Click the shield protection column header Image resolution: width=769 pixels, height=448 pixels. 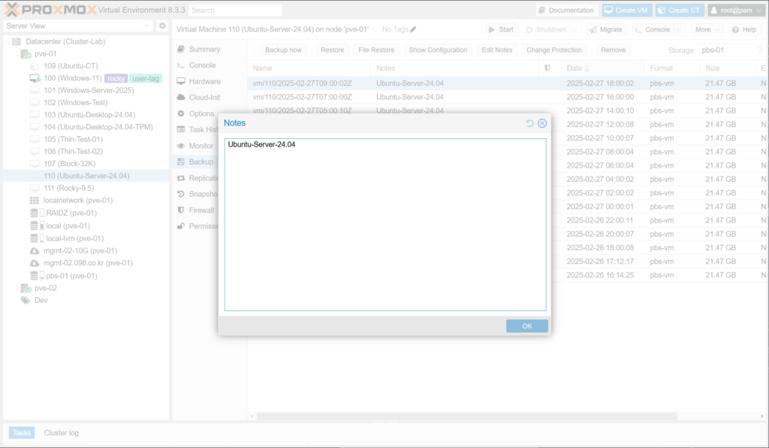coord(547,68)
